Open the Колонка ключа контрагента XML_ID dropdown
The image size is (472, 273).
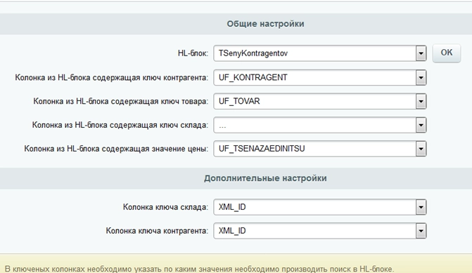319,231
